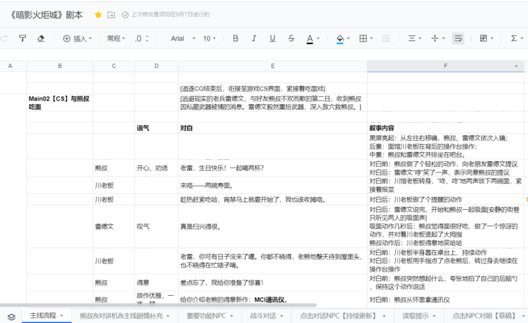Toggle the text wrap button
The width and height of the screenshot is (528, 323).
458,38
